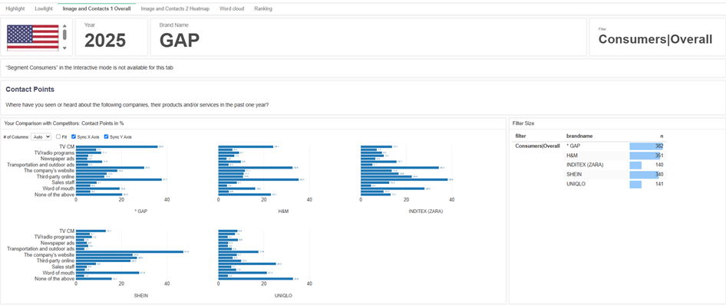Click the filter column header
Viewport: 726px width, 305px height.
pos(521,136)
